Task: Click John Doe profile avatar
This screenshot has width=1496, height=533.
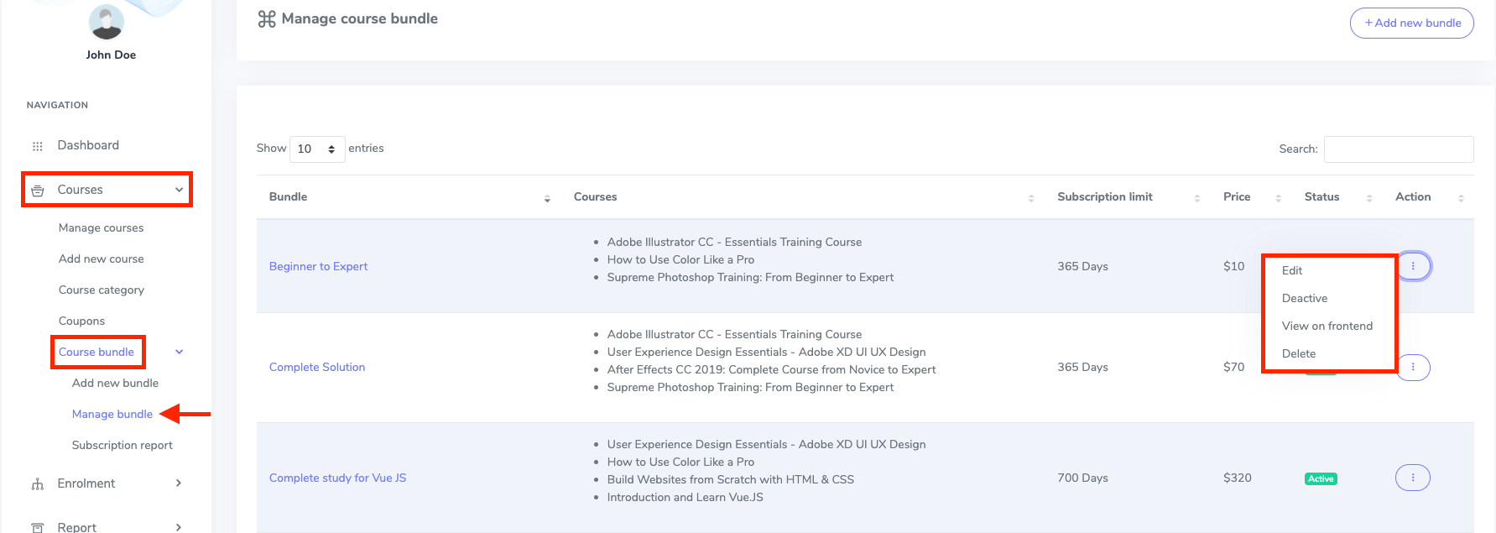Action: (107, 23)
